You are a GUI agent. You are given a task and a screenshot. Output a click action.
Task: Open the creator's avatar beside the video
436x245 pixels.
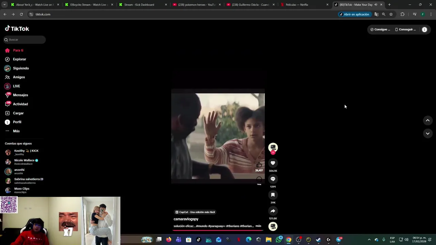click(273, 147)
